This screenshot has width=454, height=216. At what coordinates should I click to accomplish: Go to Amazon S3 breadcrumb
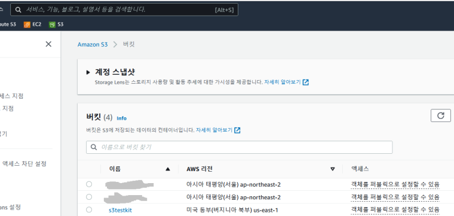(x=93, y=45)
